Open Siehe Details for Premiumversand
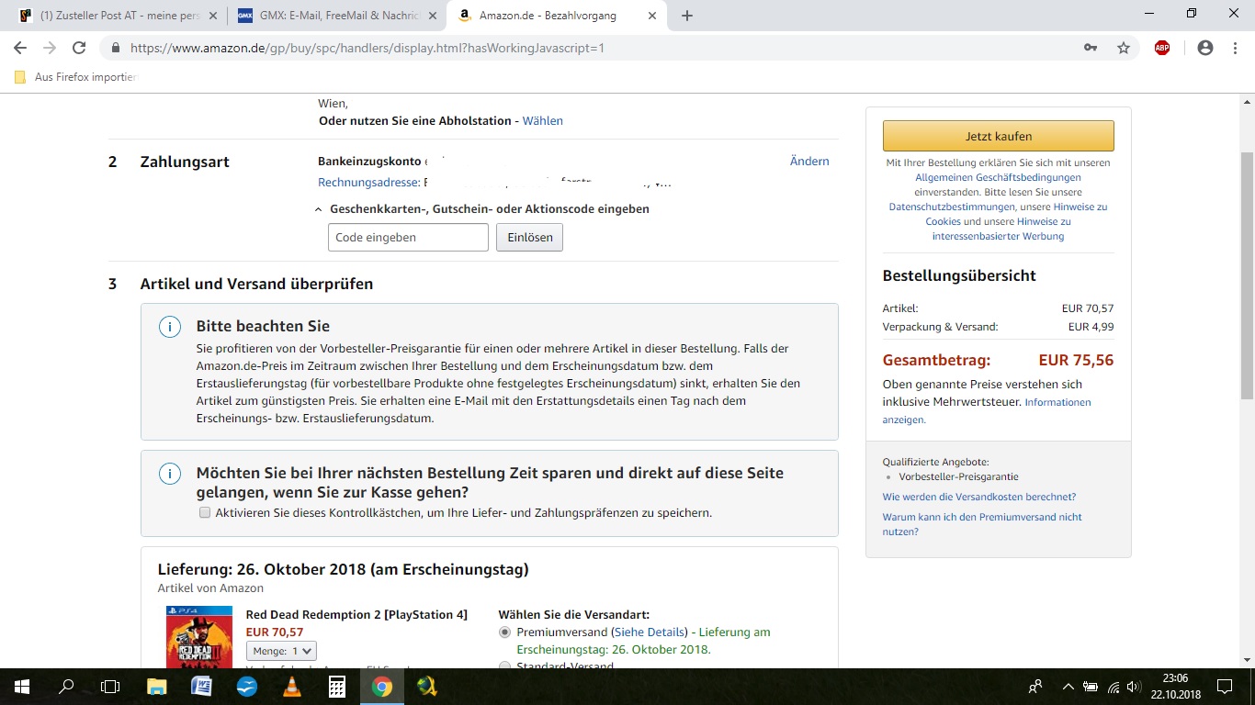 pos(649,632)
